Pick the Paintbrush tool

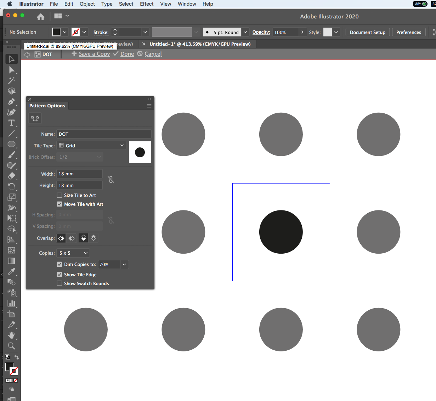point(12,155)
